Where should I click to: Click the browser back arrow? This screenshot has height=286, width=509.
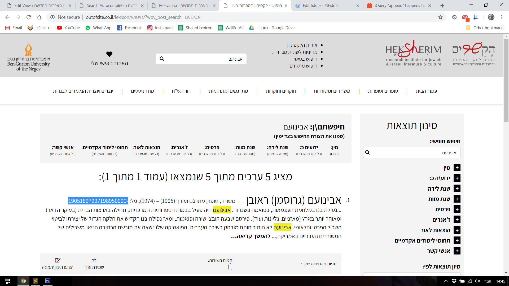(7, 17)
